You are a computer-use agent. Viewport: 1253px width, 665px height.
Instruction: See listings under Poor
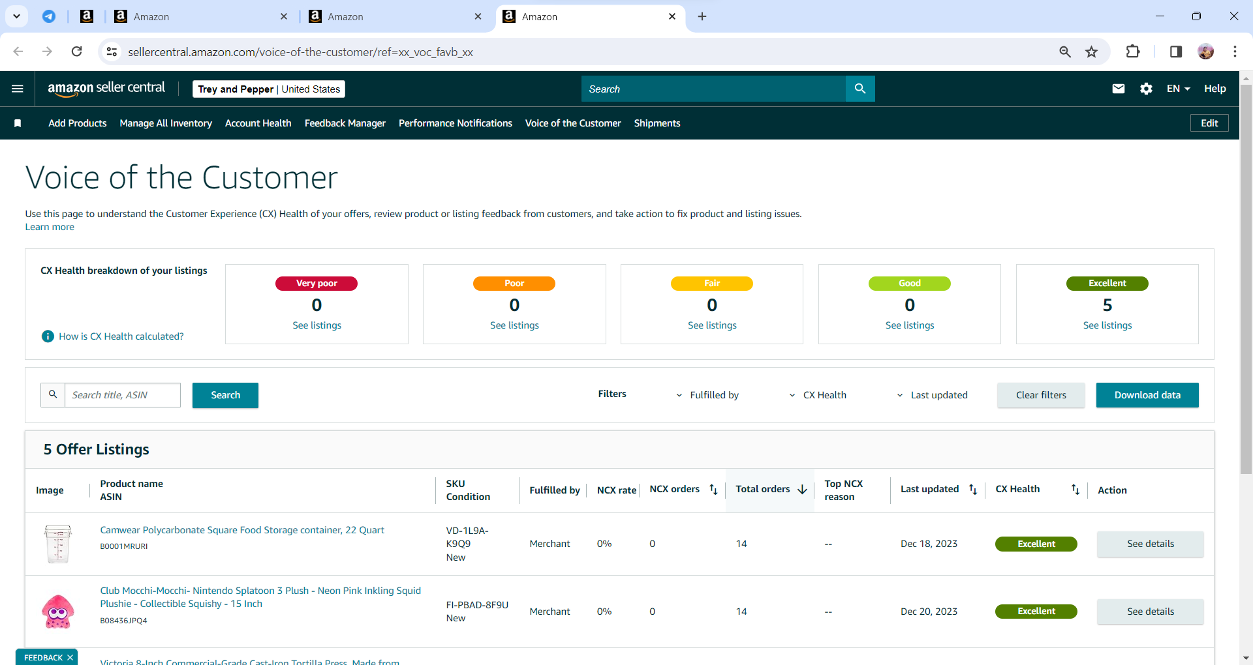pyautogui.click(x=514, y=325)
